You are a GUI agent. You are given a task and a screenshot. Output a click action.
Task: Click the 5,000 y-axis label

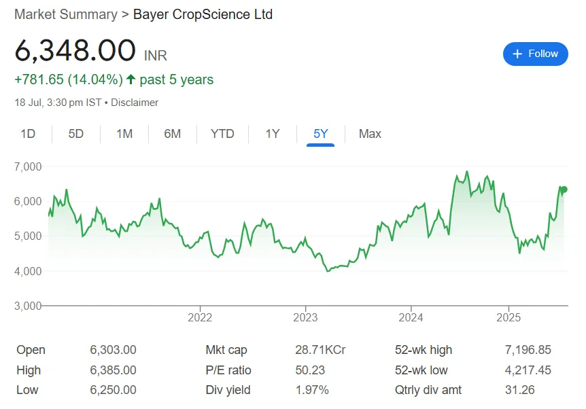[x=28, y=236]
